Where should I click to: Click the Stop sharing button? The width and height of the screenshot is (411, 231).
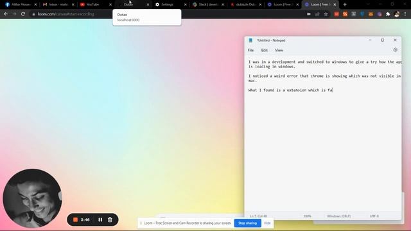[x=247, y=223]
